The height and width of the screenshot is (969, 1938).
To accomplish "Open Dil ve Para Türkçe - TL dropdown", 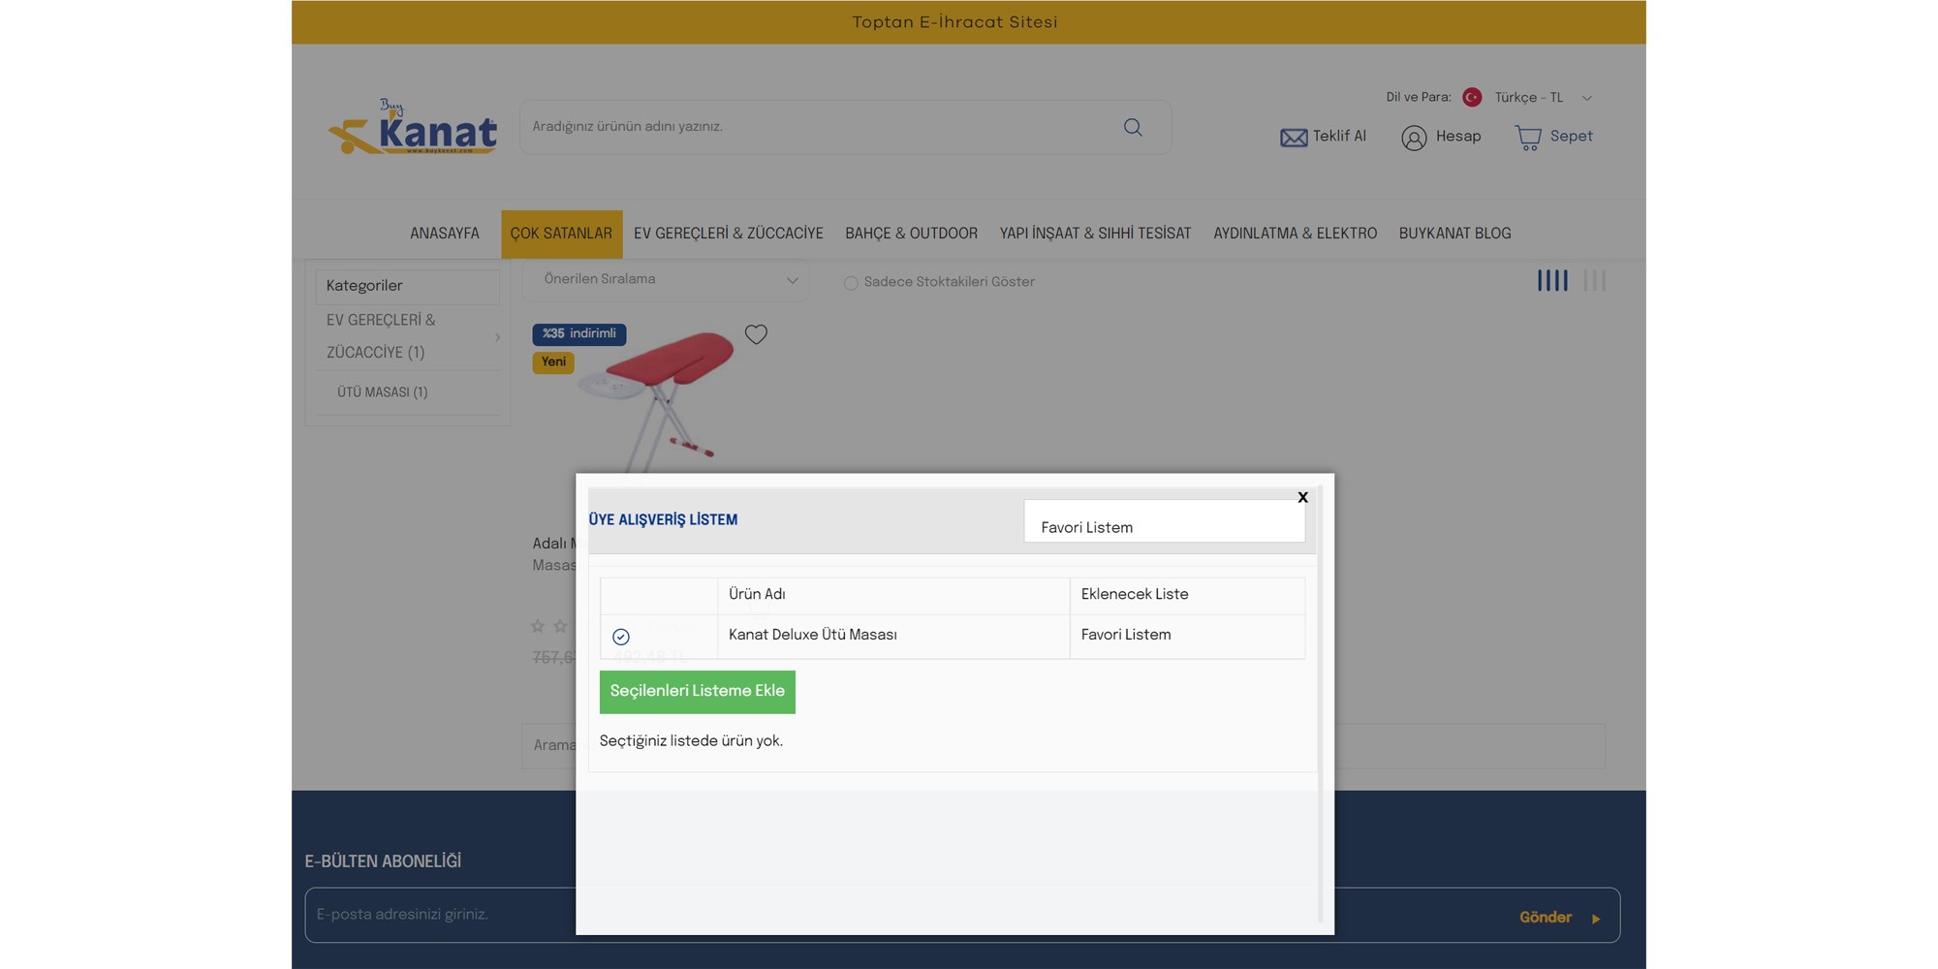I will pyautogui.click(x=1543, y=98).
